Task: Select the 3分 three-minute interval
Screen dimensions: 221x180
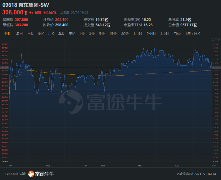Action: pos(92,34)
